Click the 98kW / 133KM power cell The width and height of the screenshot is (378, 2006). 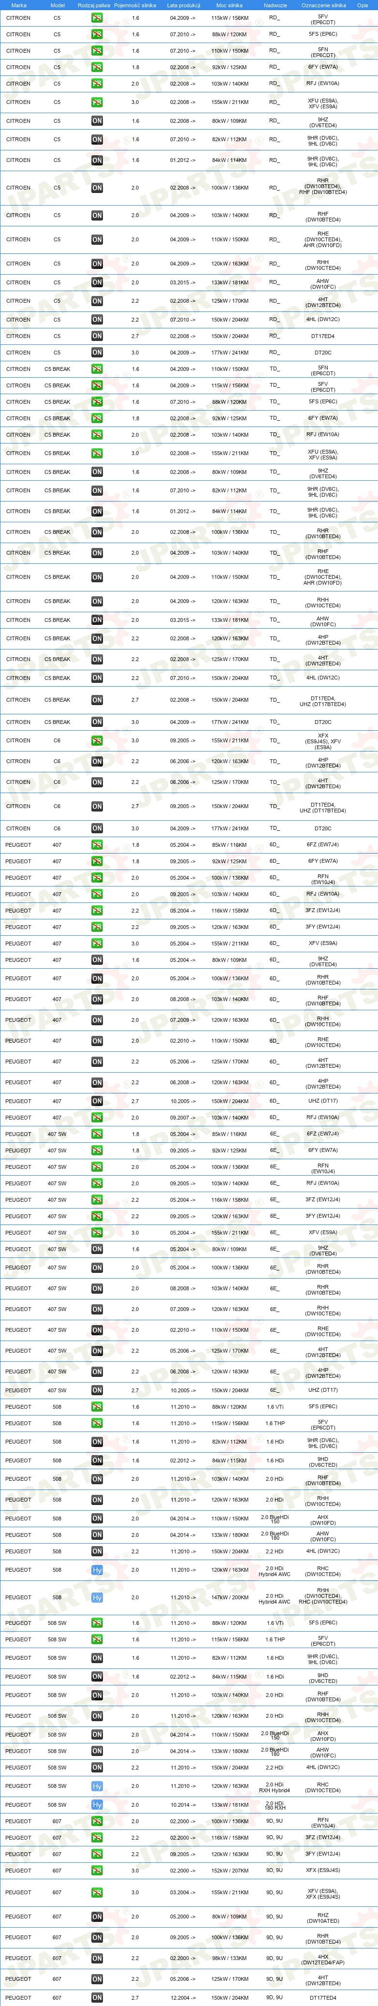click(230, 1959)
